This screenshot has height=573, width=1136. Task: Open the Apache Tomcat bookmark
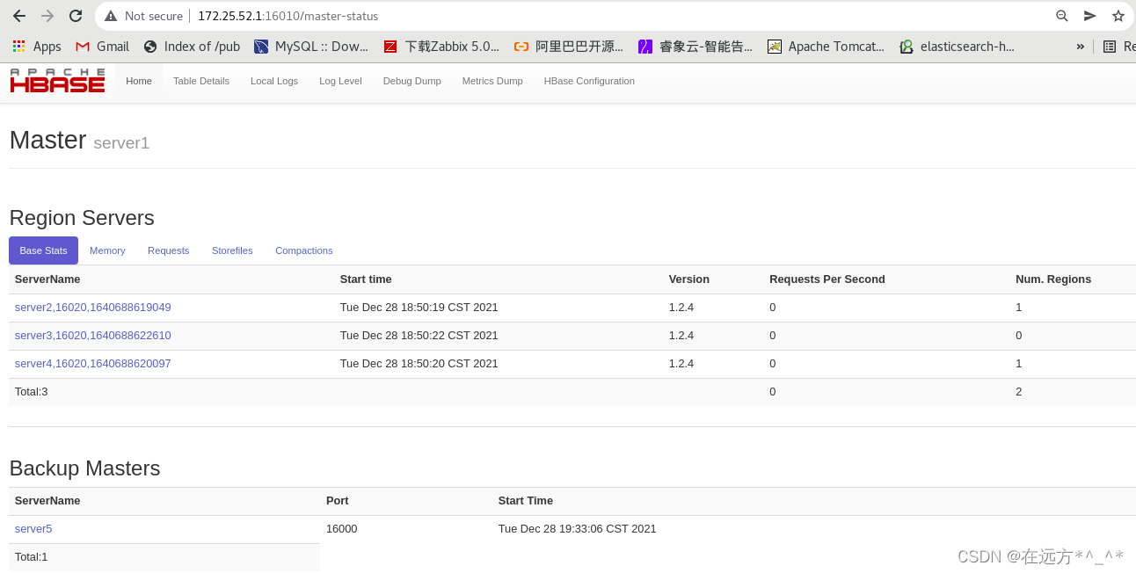tap(826, 47)
